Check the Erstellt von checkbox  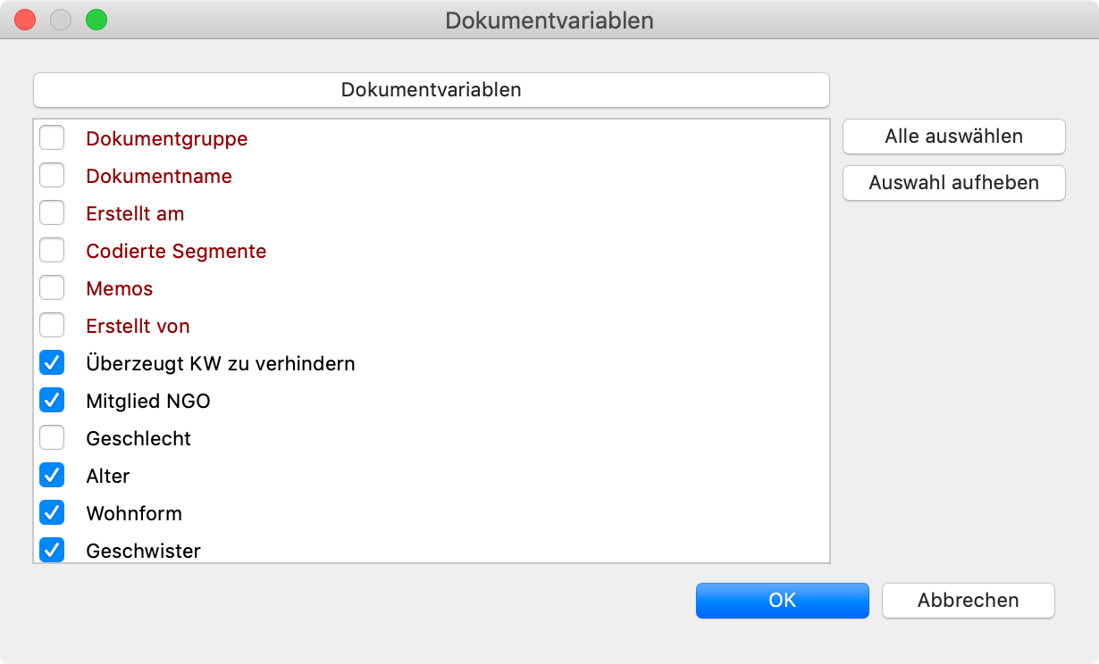click(52, 326)
